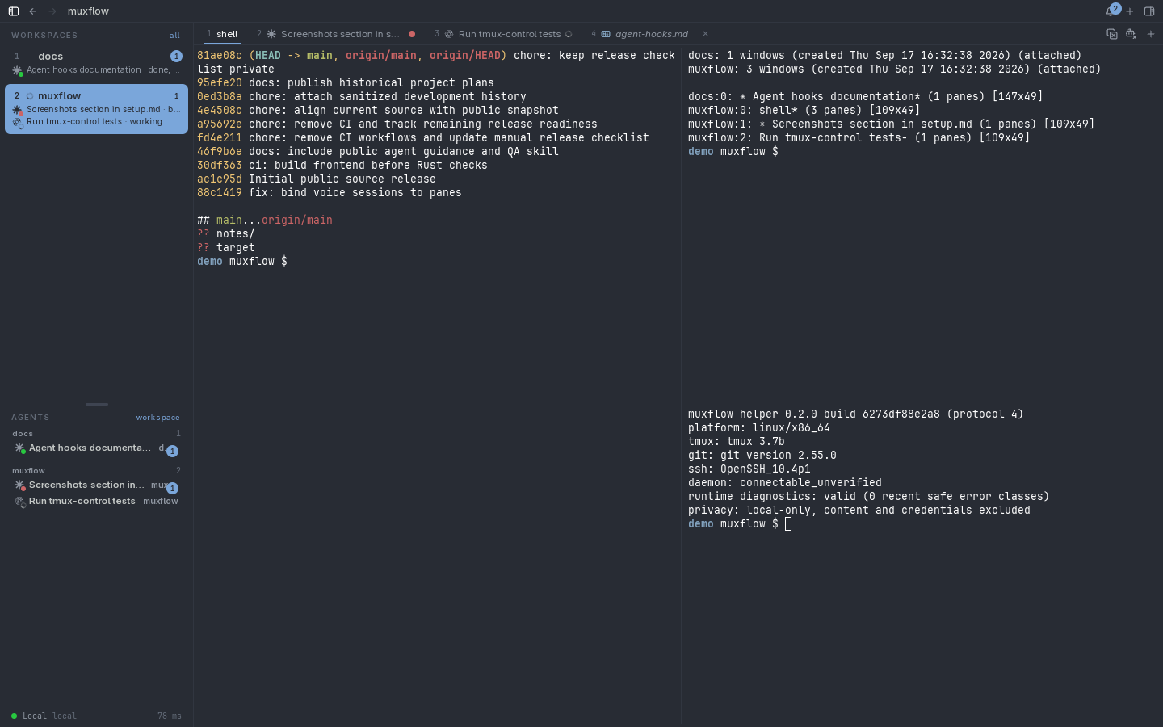Click commit hash 95efe20 in the shell
Screen dimensions: 1163x727
(x=220, y=82)
